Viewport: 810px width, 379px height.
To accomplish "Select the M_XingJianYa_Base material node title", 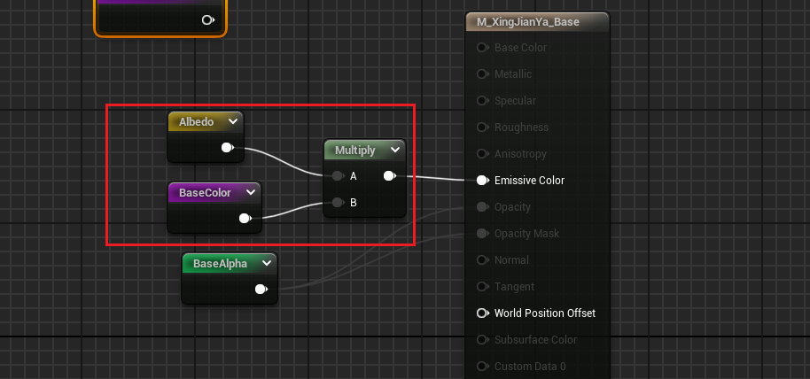I will 528,22.
